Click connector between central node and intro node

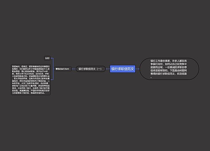137,69
